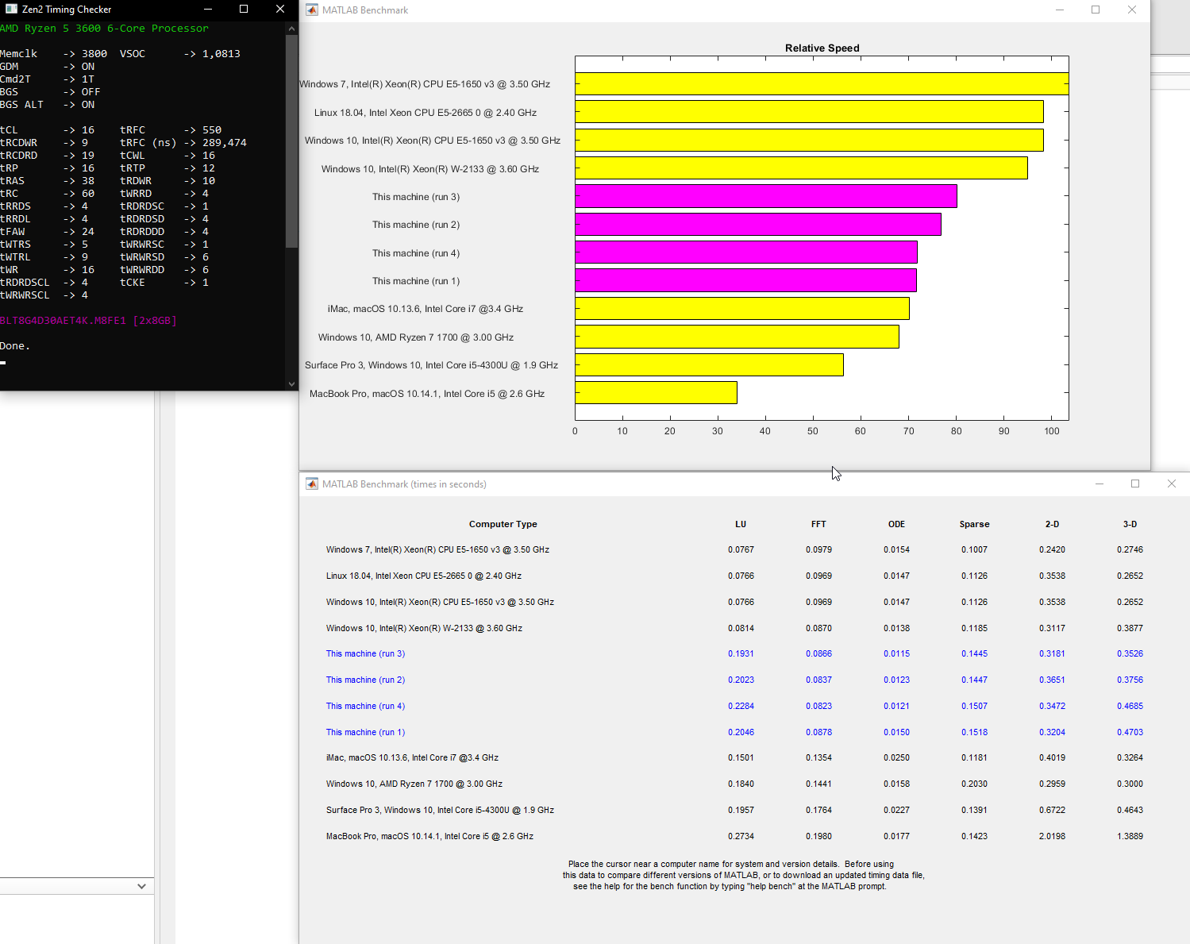1190x944 pixels.
Task: Click the Surface Pro 3 axis label
Action: [x=431, y=364]
